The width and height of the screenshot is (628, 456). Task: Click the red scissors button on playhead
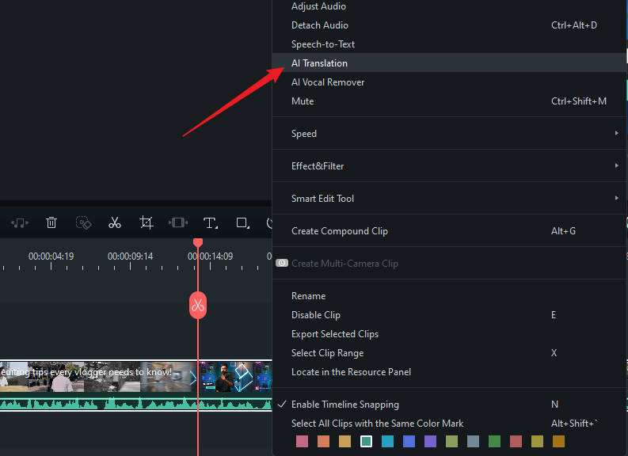coord(198,306)
